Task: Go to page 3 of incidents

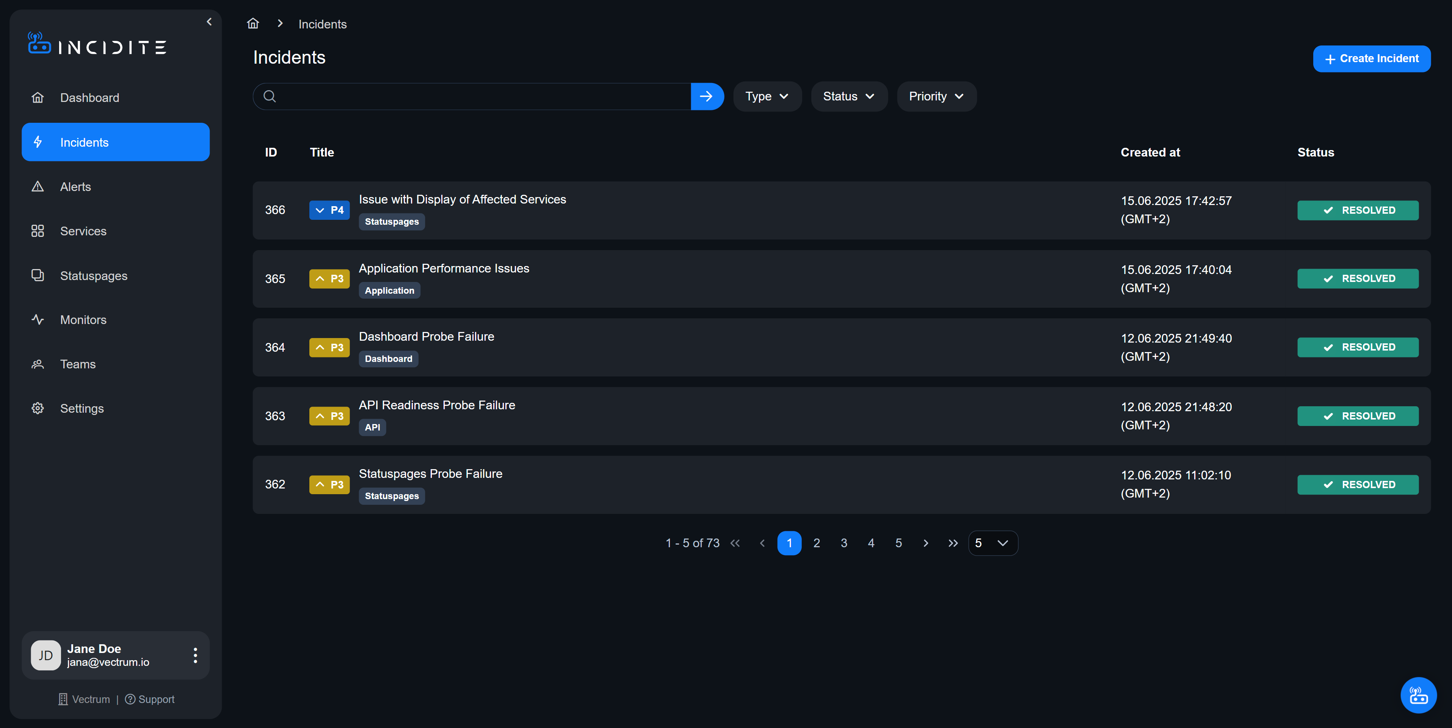Action: tap(844, 543)
